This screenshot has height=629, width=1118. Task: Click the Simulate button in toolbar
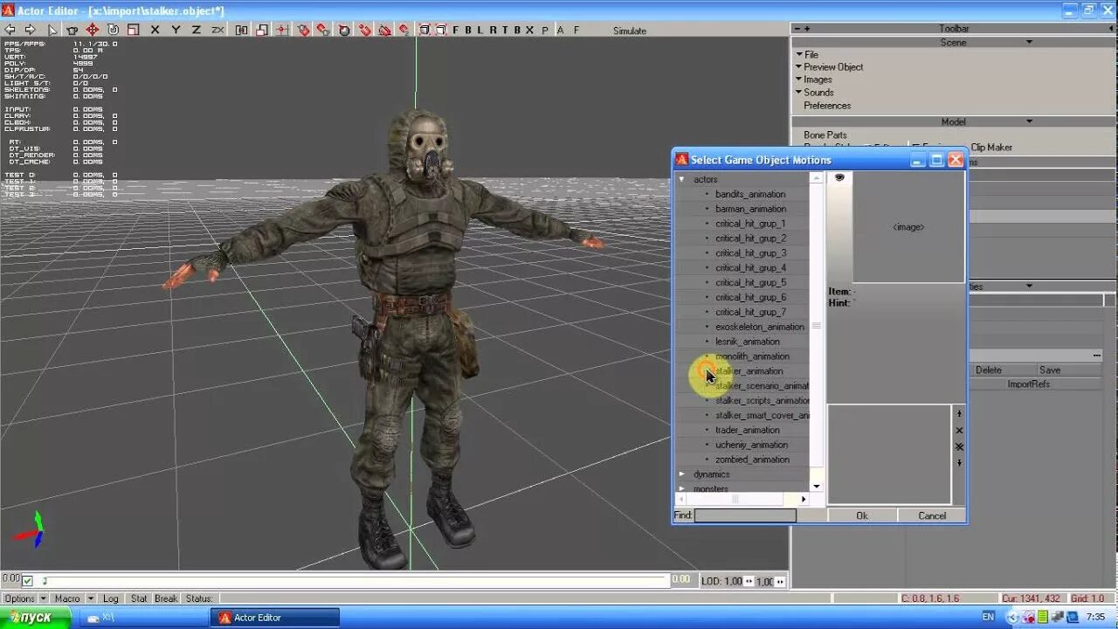coord(630,31)
